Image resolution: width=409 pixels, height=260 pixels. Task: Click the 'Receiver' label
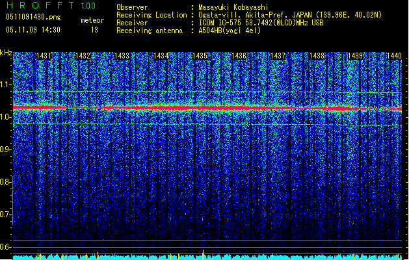tap(132, 23)
